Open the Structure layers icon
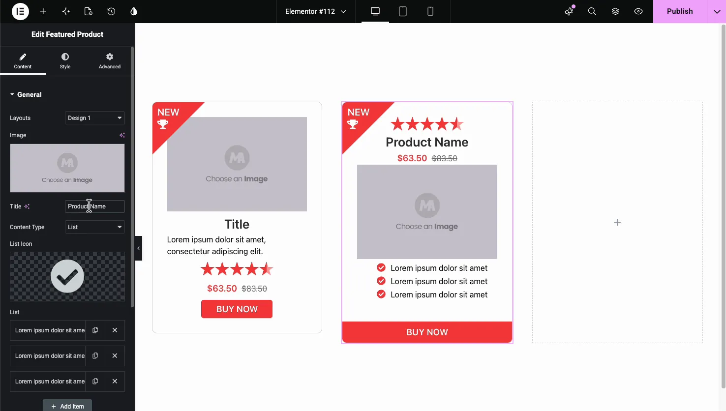Viewport: 726px width, 411px height. pyautogui.click(x=615, y=11)
